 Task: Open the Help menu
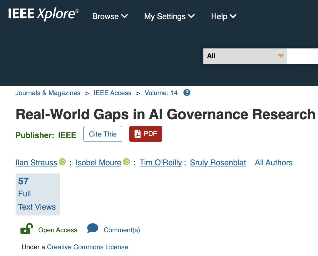224,16
